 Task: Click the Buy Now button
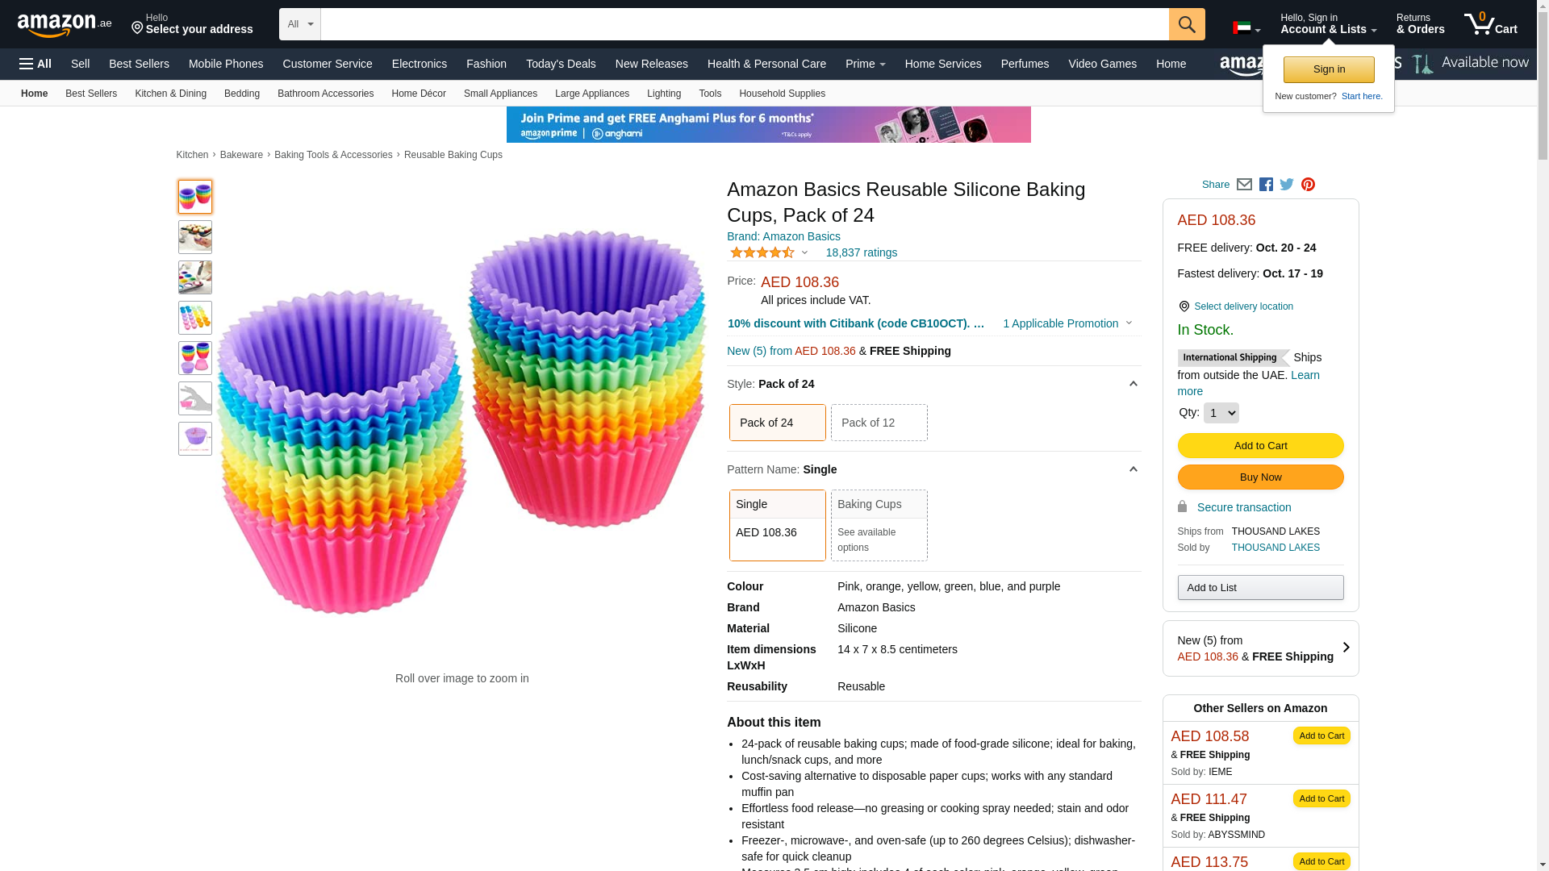[x=1260, y=477]
